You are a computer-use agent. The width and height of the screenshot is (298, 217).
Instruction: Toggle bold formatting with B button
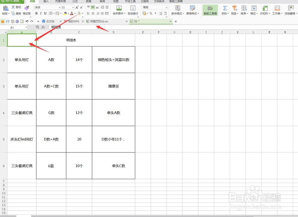(x=36, y=13)
